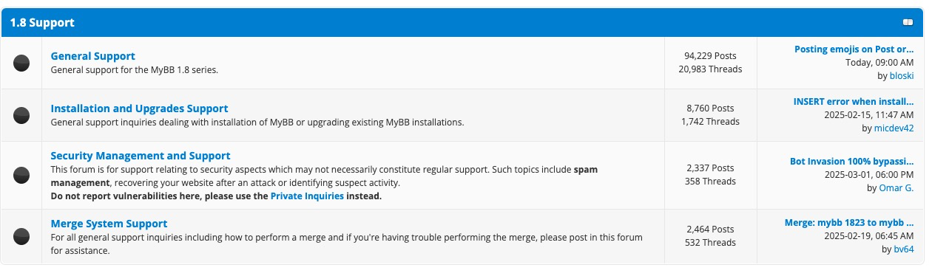The image size is (932, 276).
Task: Click the General Support post count cell
Action: 710,63
